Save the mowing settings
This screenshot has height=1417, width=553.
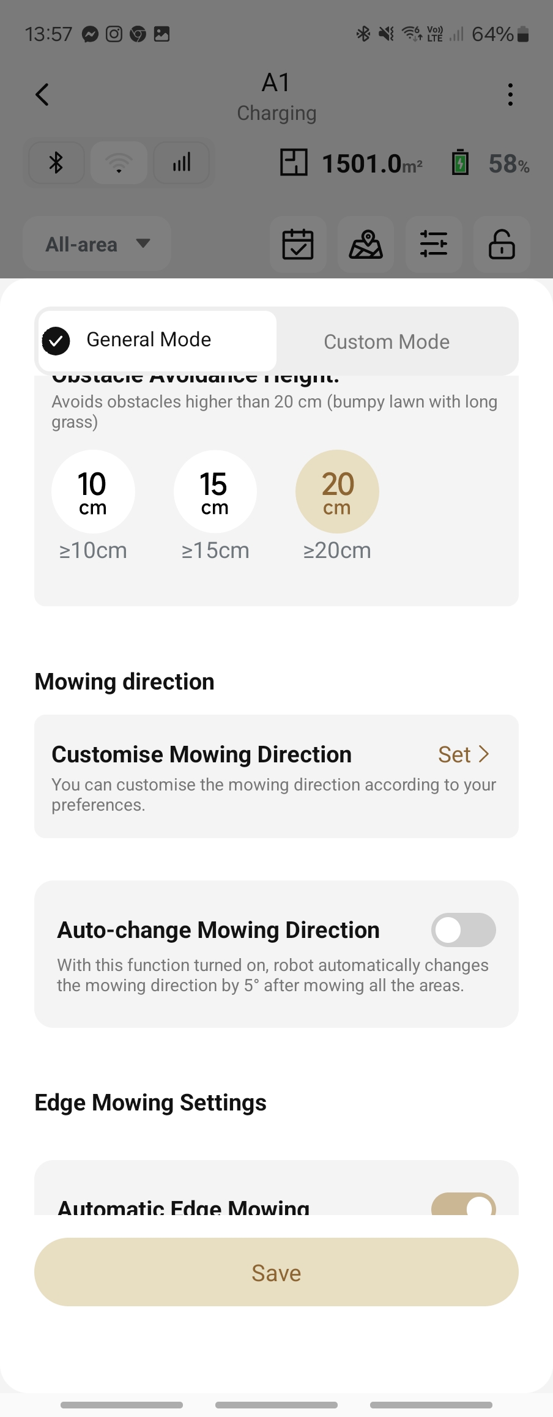pos(276,1272)
